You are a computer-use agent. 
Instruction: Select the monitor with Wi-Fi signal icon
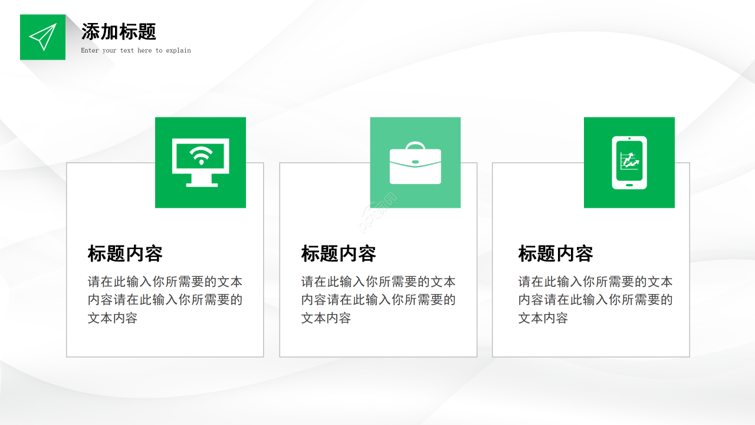(201, 162)
